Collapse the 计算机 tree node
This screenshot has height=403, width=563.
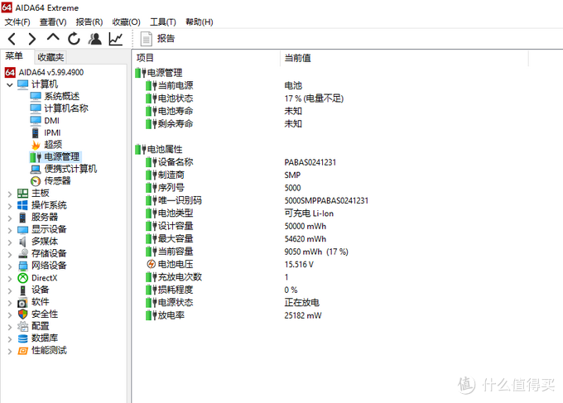10,84
